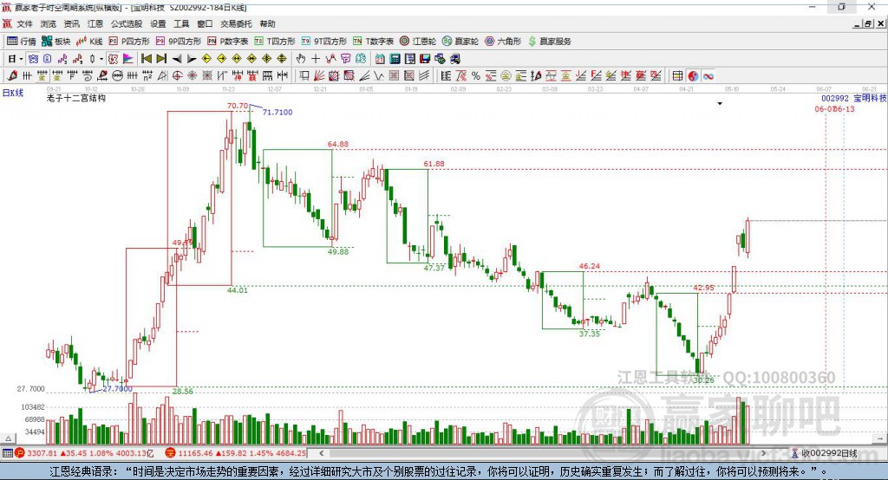Open the 江恩轮 Gann wheel
The height and width of the screenshot is (480, 888).
(418, 42)
